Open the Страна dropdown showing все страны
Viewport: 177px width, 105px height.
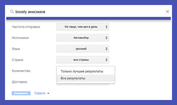(83, 60)
